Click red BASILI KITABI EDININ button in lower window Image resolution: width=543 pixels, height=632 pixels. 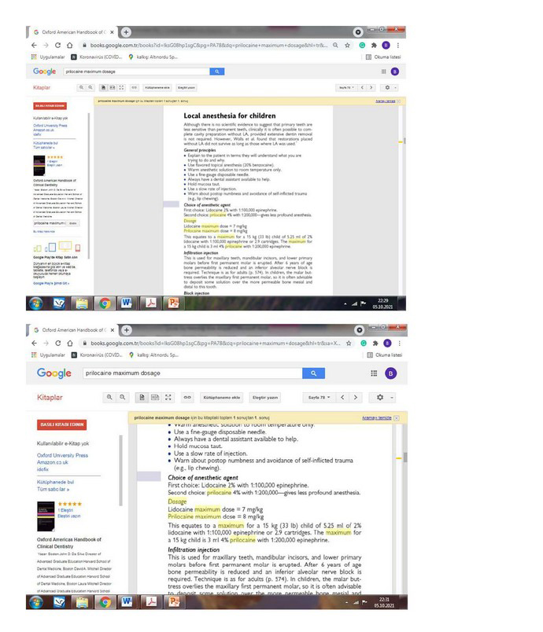(61, 424)
